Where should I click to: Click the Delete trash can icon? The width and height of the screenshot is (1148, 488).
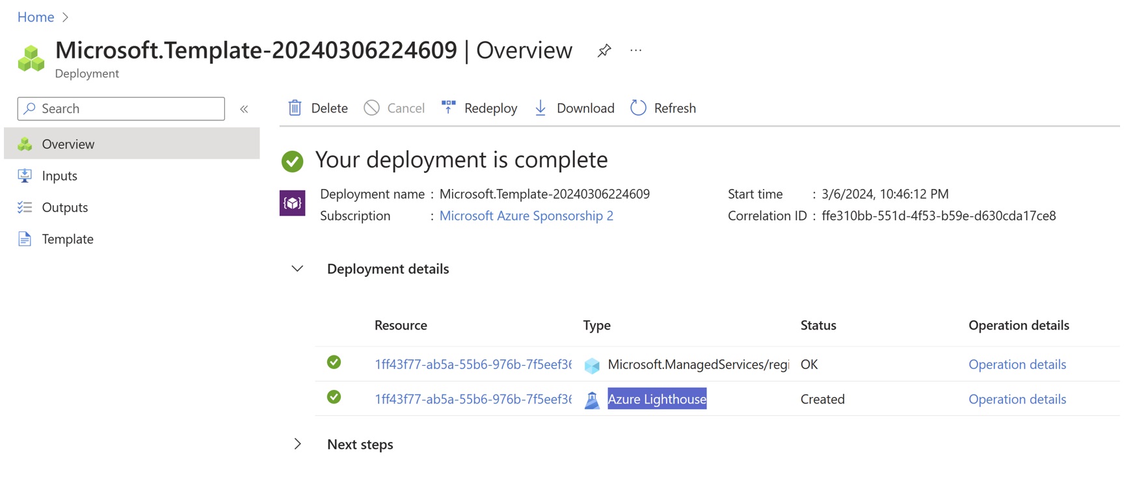click(295, 108)
